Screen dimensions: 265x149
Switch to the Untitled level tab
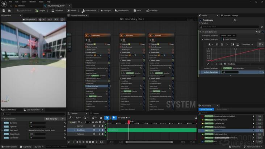21,5
